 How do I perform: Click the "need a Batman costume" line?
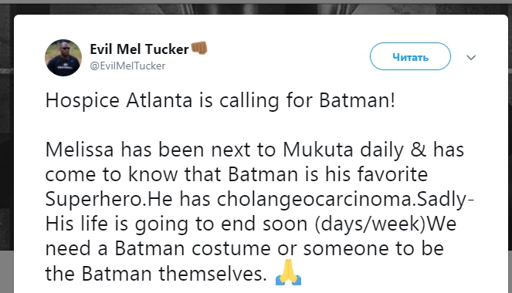[244, 249]
